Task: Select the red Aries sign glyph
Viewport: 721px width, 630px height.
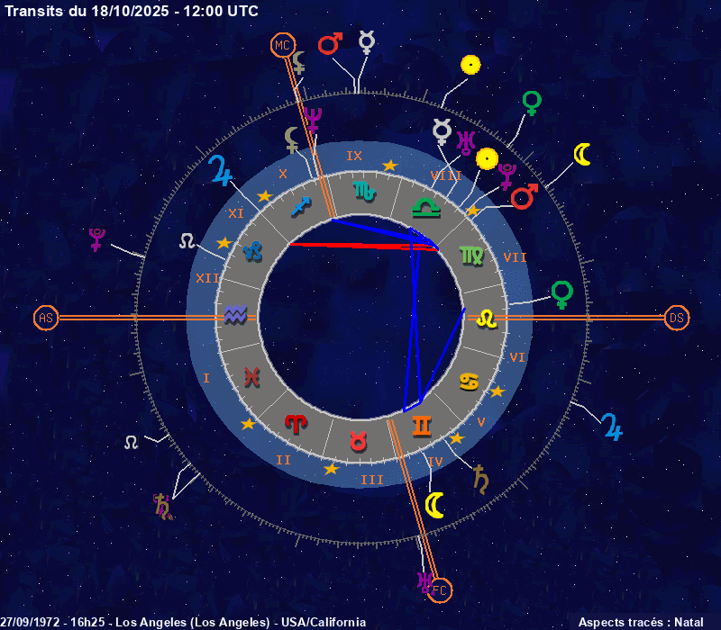Action: pyautogui.click(x=295, y=421)
